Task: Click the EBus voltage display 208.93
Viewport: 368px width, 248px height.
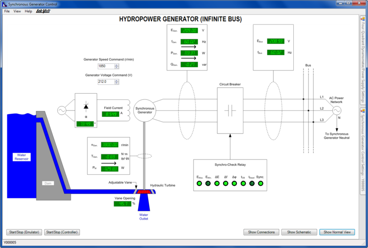Action: coord(276,41)
